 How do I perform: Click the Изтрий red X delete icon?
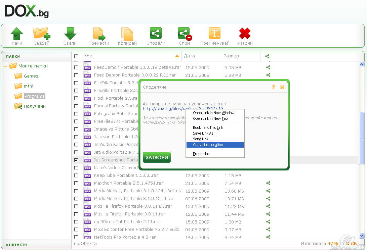tap(245, 34)
